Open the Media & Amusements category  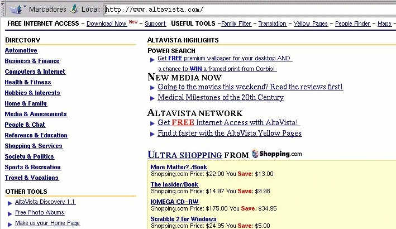[36, 114]
